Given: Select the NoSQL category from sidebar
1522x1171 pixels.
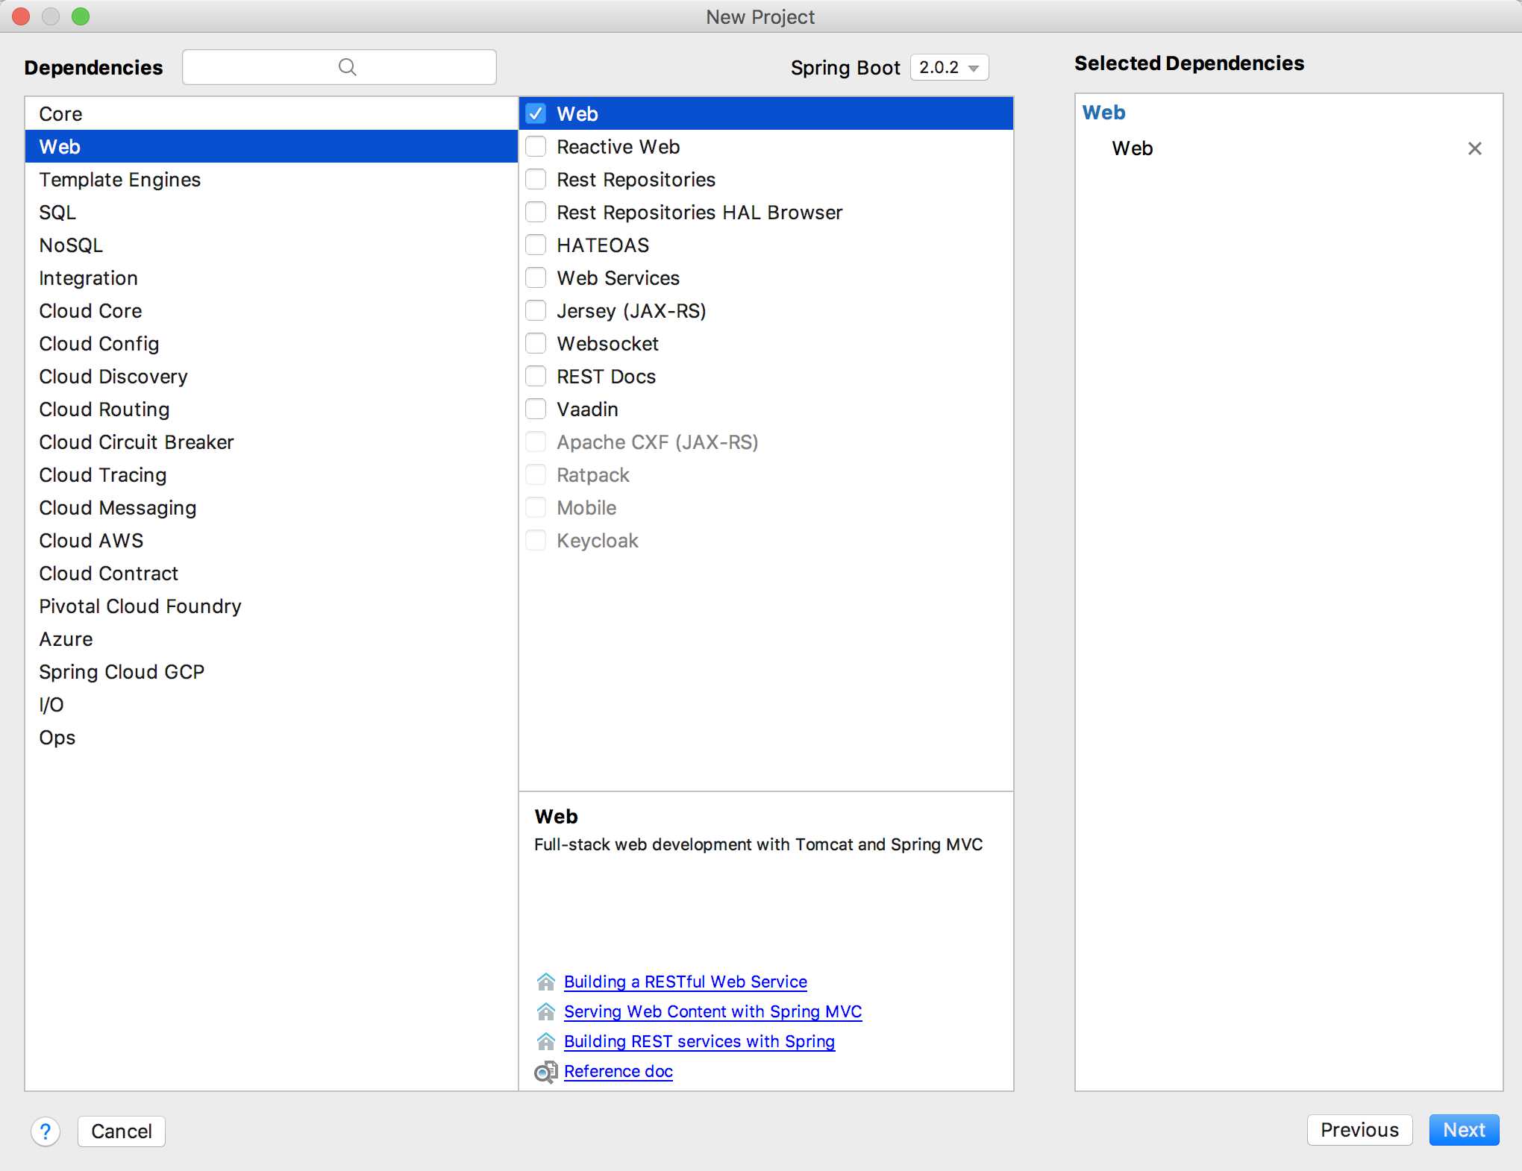Looking at the screenshot, I should tap(70, 245).
